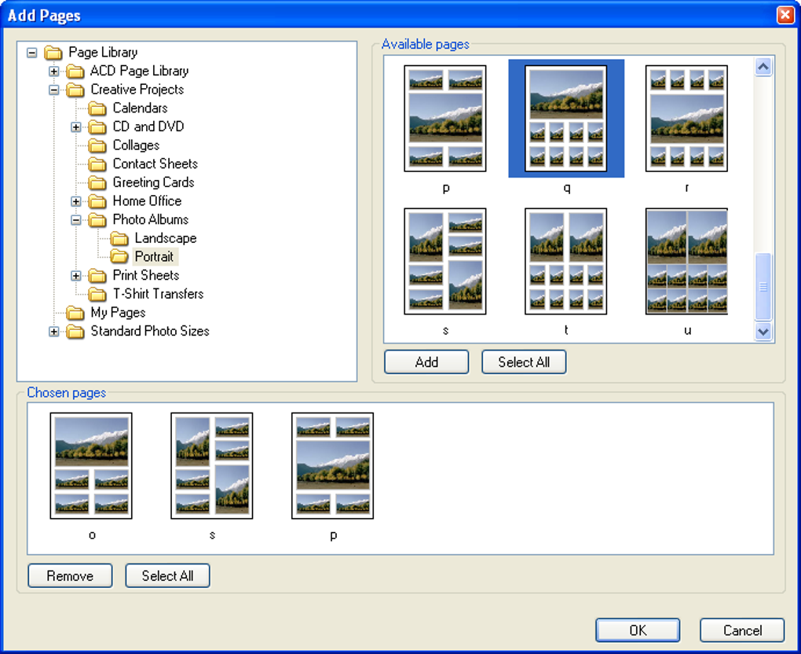Collapse the Page Library root node
The height and width of the screenshot is (654, 801).
[31, 53]
